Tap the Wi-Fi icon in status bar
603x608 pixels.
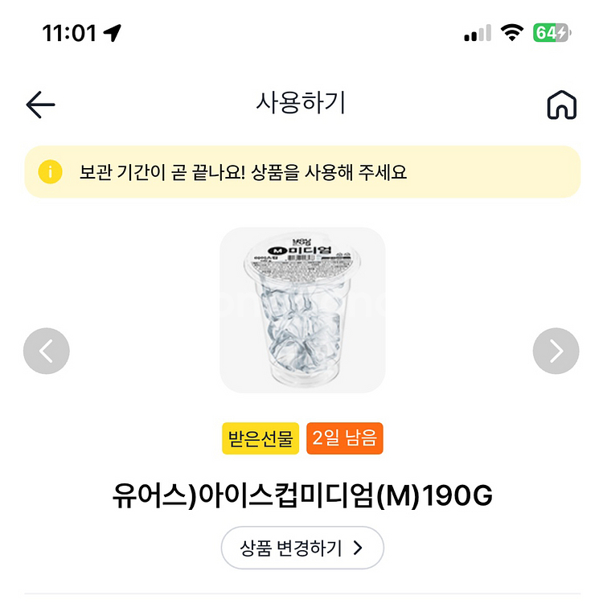[511, 33]
